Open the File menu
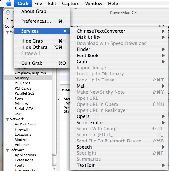The height and width of the screenshot is (171, 169). [38, 4]
